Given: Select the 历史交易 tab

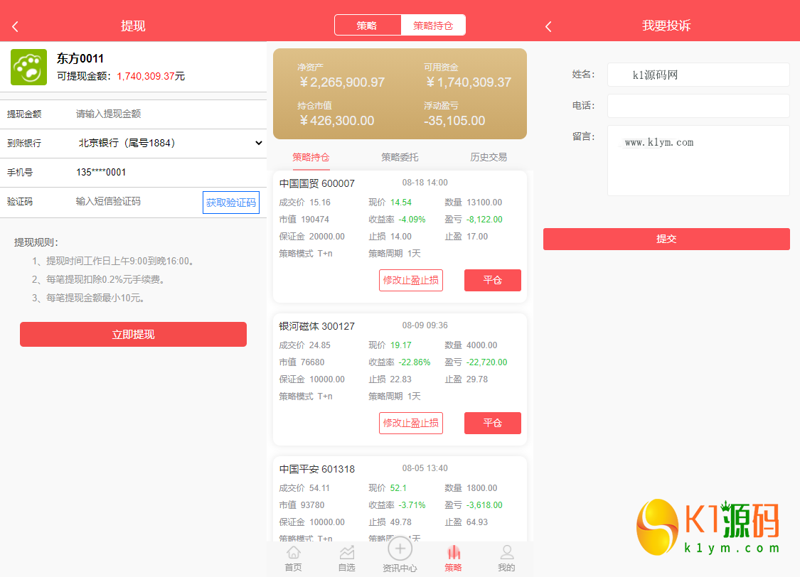Looking at the screenshot, I should [489, 157].
